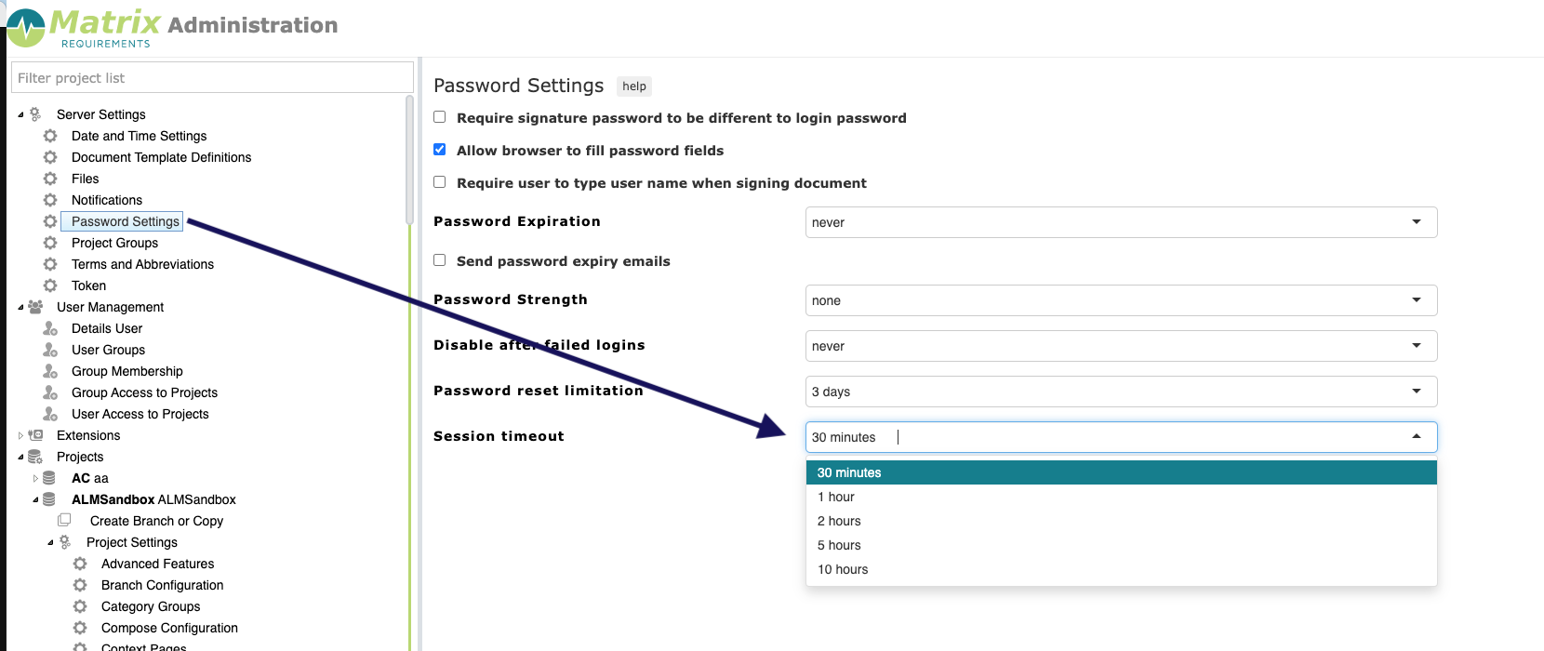1544x651 pixels.
Task: Click the gear icon beside Date and Time Settings
Action: 50,136
